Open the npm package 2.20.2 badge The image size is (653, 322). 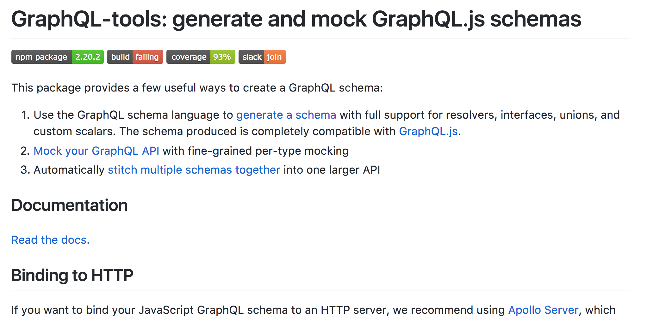58,57
